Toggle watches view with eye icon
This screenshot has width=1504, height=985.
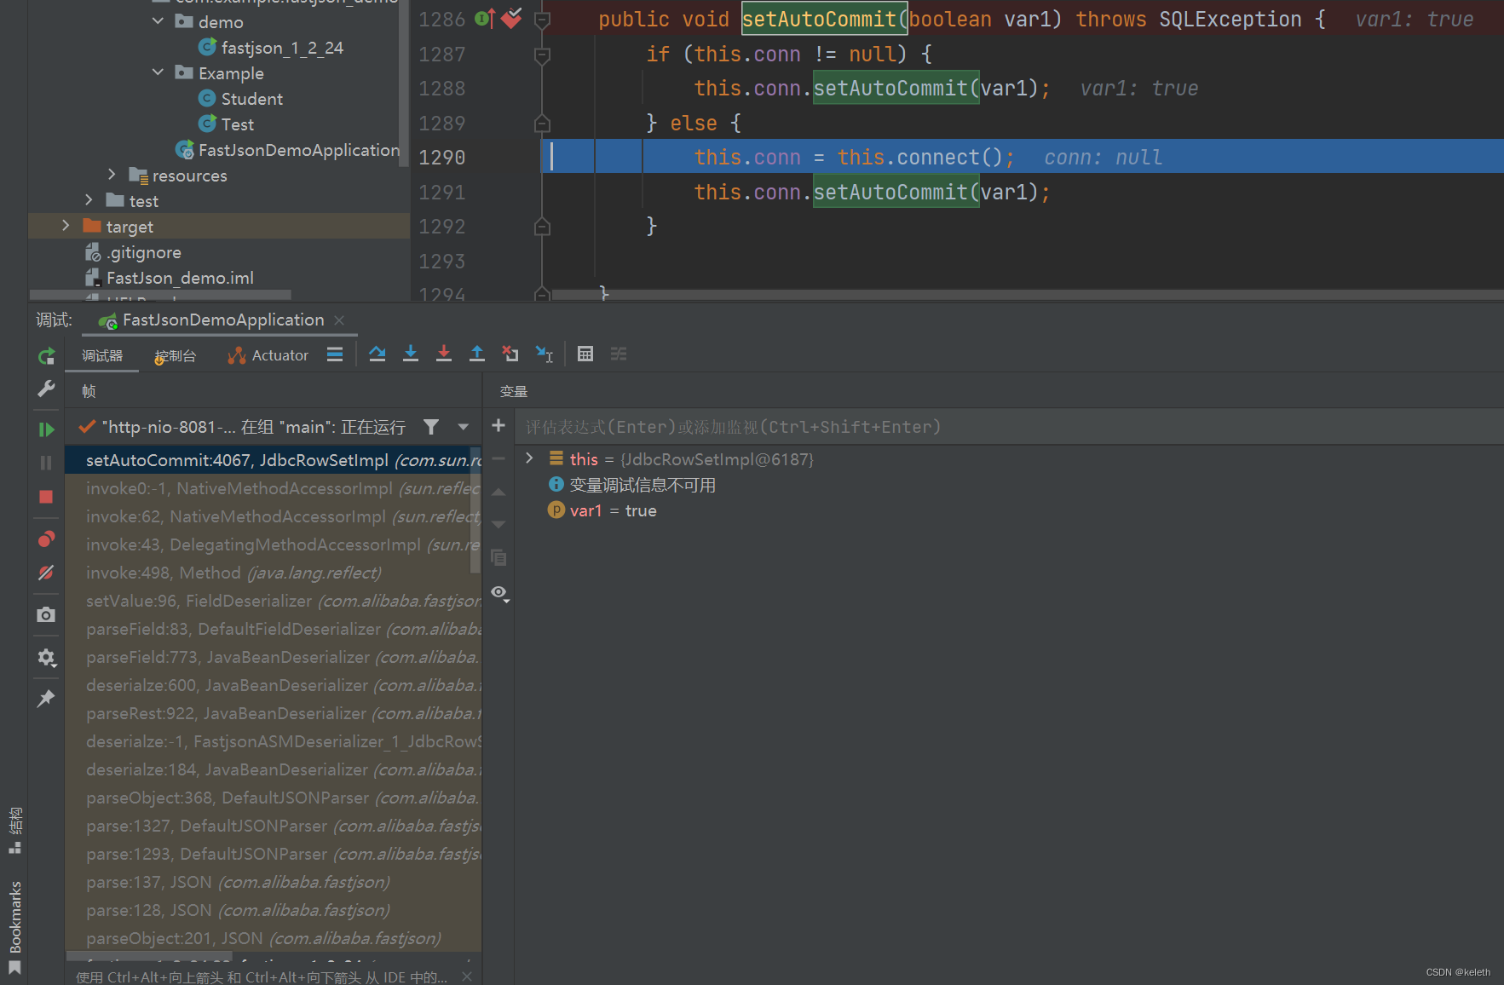click(x=500, y=593)
